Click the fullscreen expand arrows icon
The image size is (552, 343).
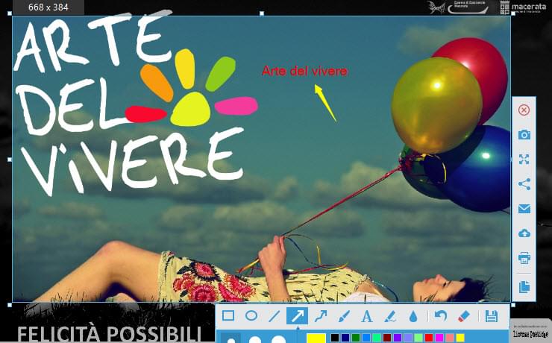pyautogui.click(x=524, y=160)
